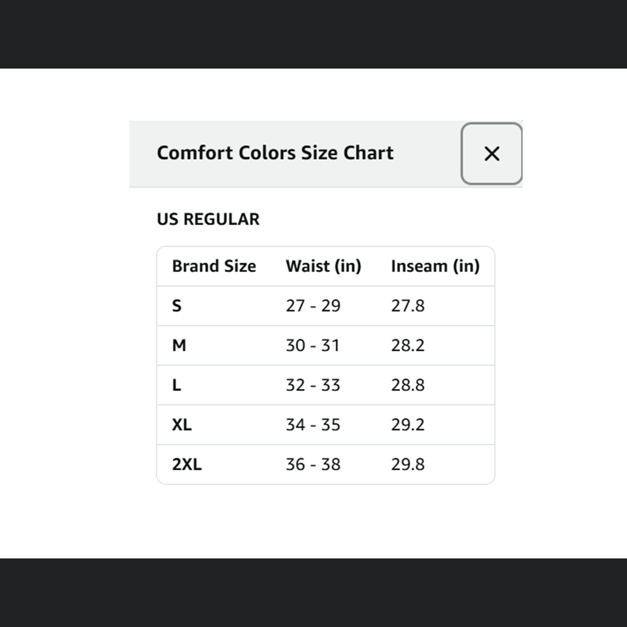The image size is (627, 627).
Task: Click the 32 - 33 waist range
Action: pyautogui.click(x=313, y=385)
